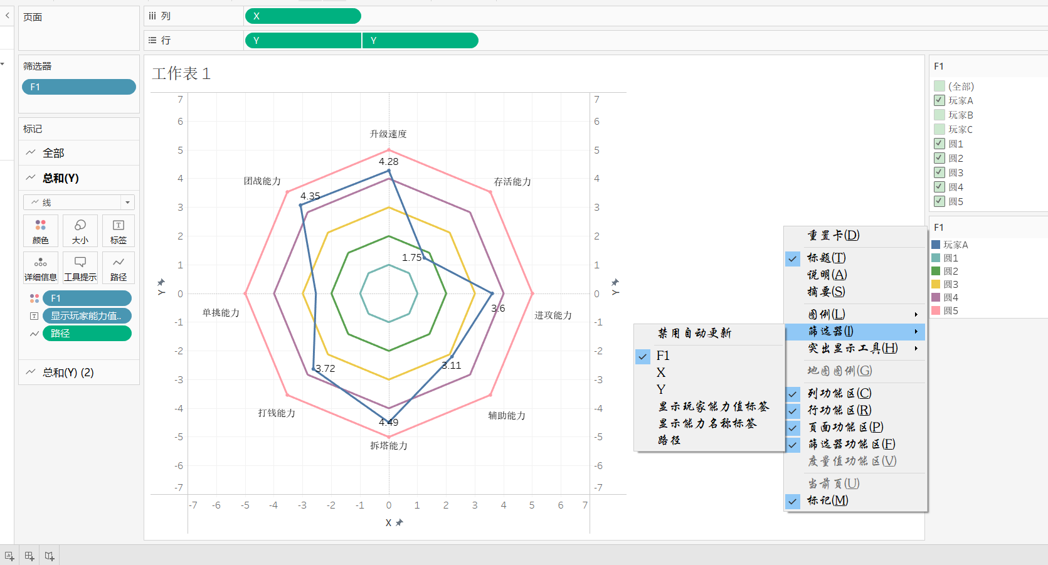The image size is (1048, 565).
Task: Click the pin icon on left Y axis
Action: [161, 282]
